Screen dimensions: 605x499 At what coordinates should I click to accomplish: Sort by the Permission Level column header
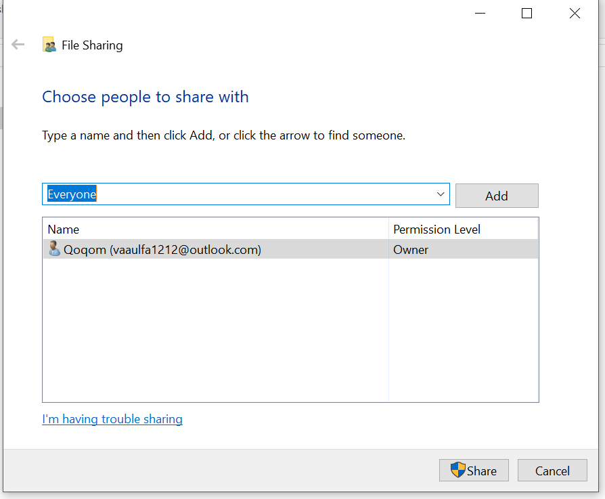coord(463,230)
